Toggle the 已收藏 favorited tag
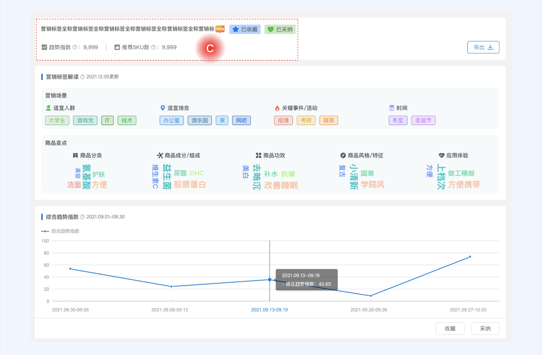 point(245,29)
